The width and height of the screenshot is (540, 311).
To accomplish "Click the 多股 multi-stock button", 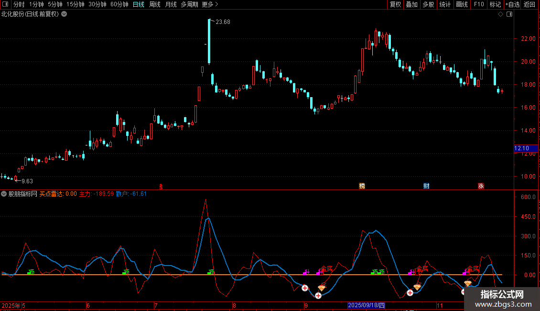I will [x=428, y=4].
